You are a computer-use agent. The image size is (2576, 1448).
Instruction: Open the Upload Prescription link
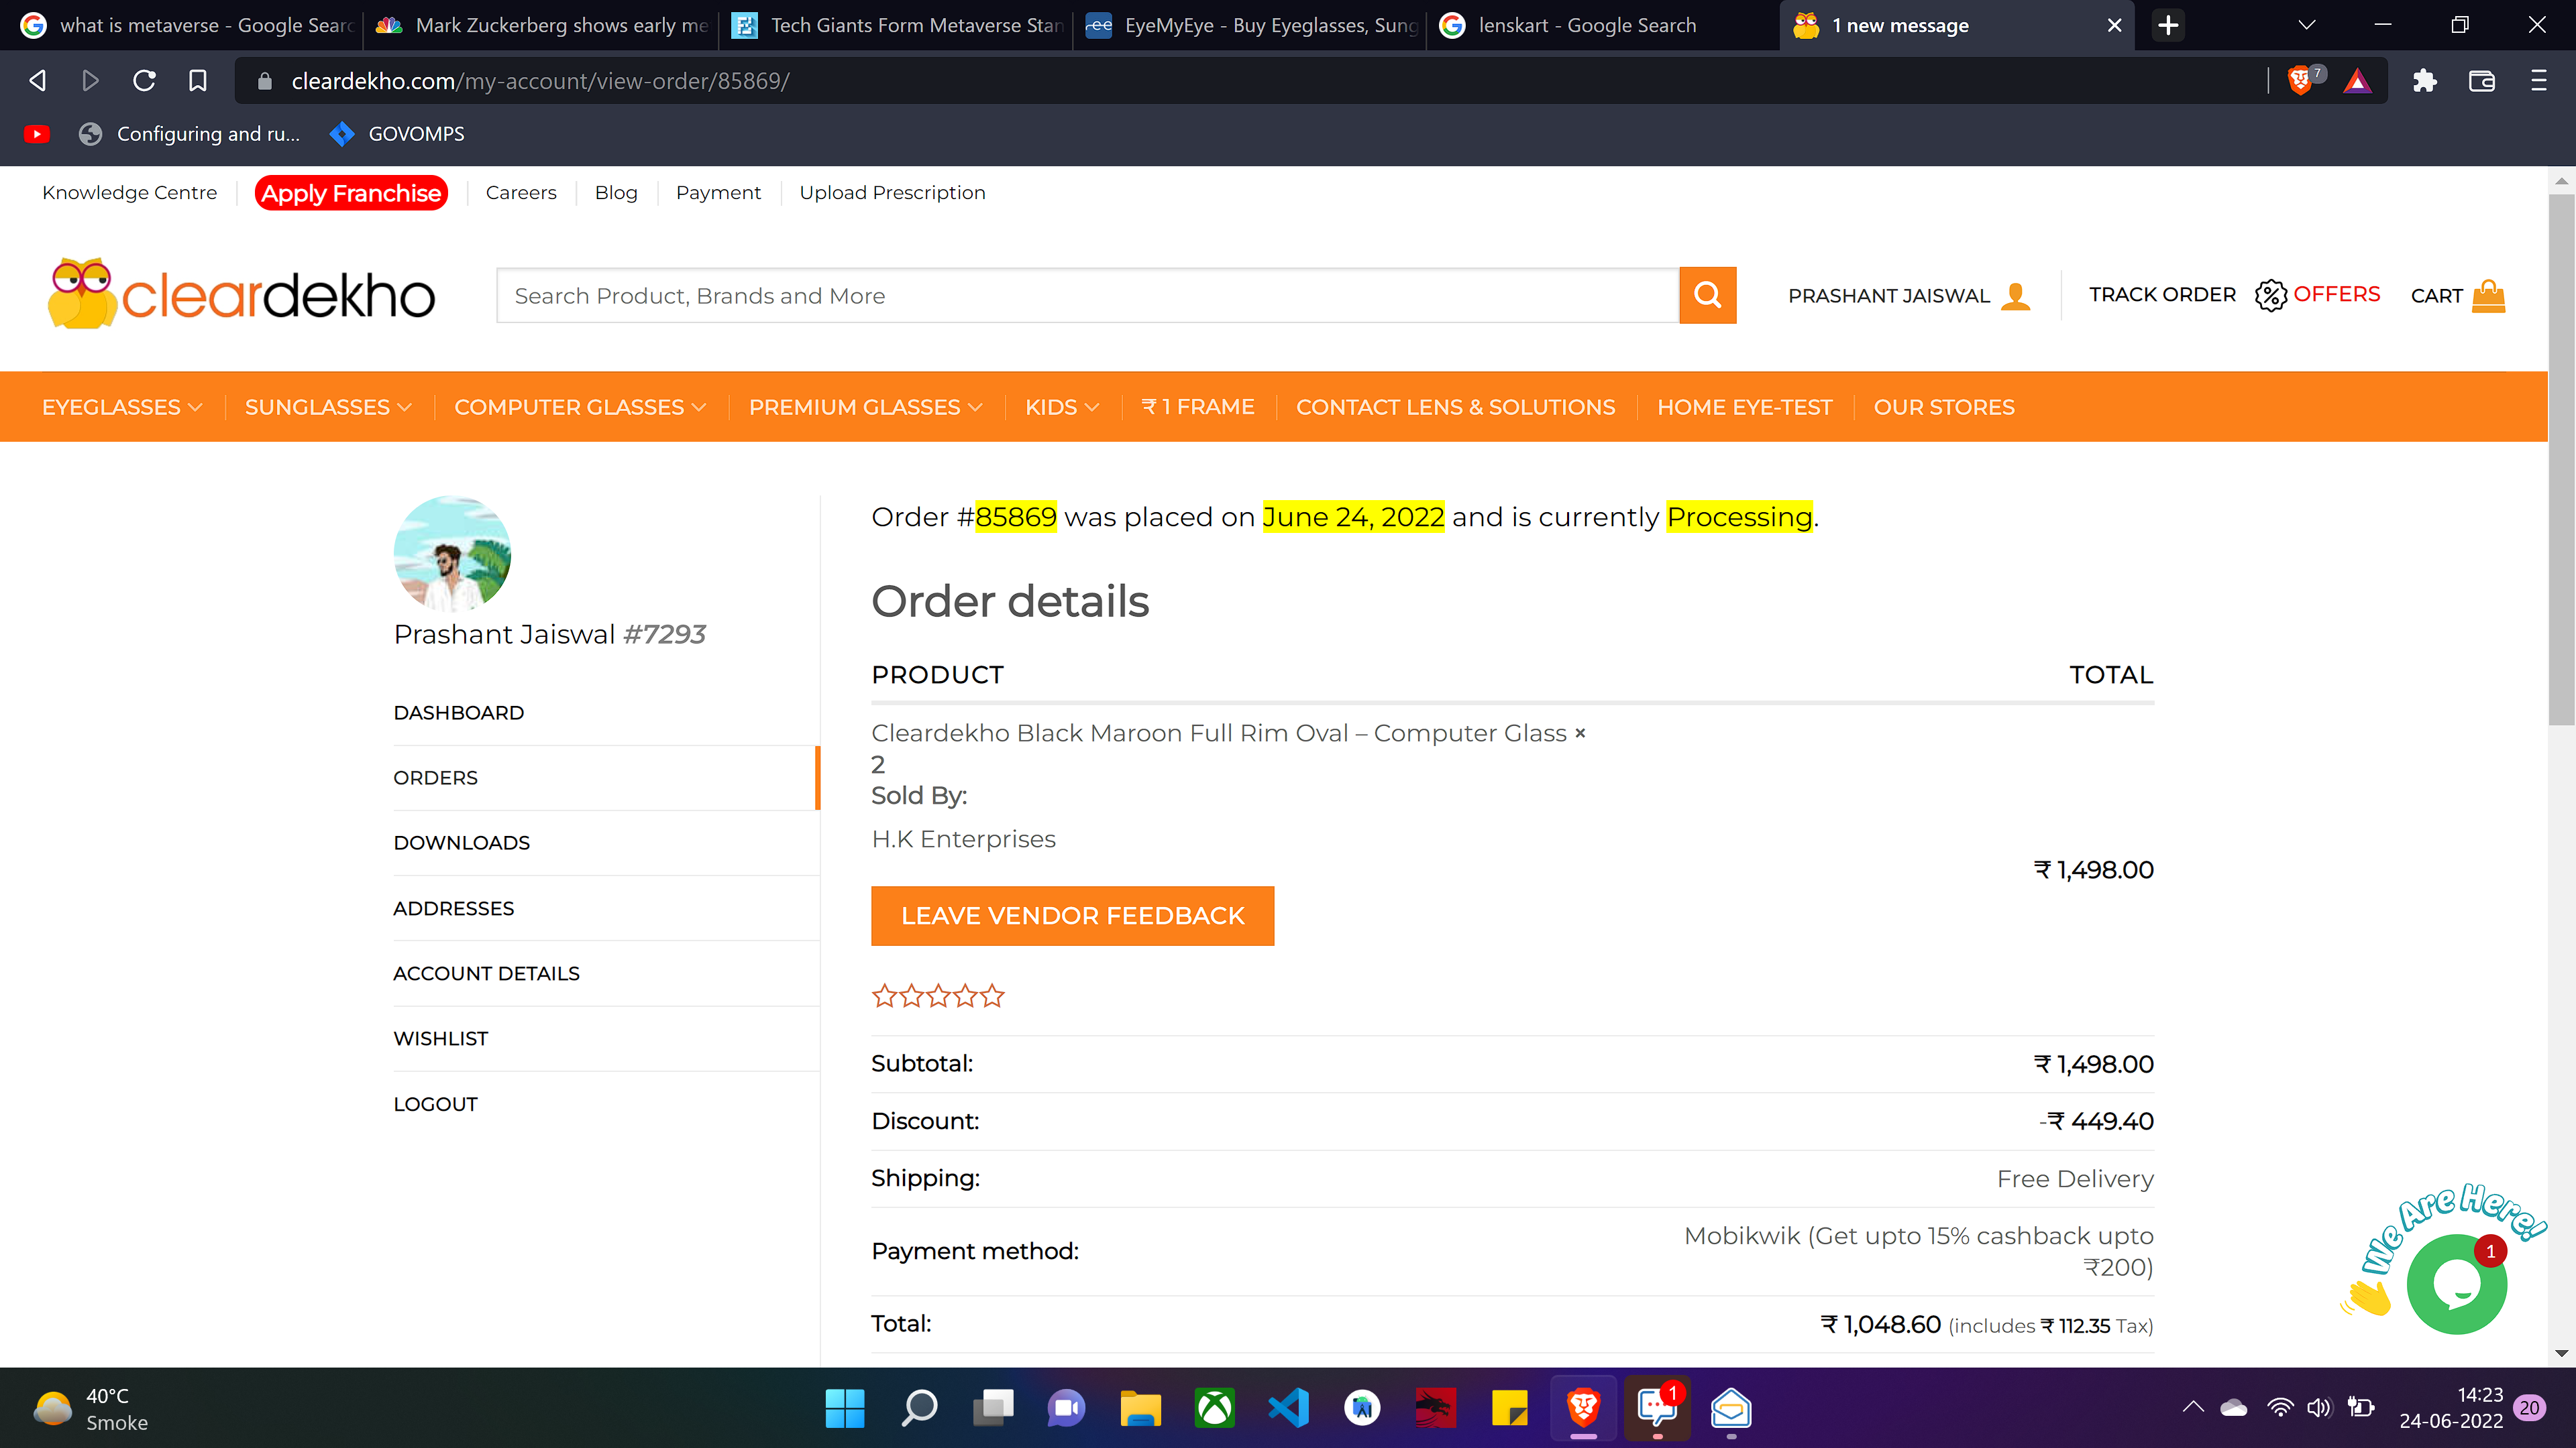click(892, 193)
